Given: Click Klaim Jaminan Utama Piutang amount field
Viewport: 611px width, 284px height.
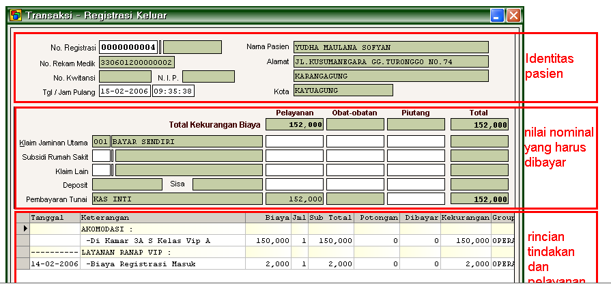Looking at the screenshot, I should pos(416,141).
